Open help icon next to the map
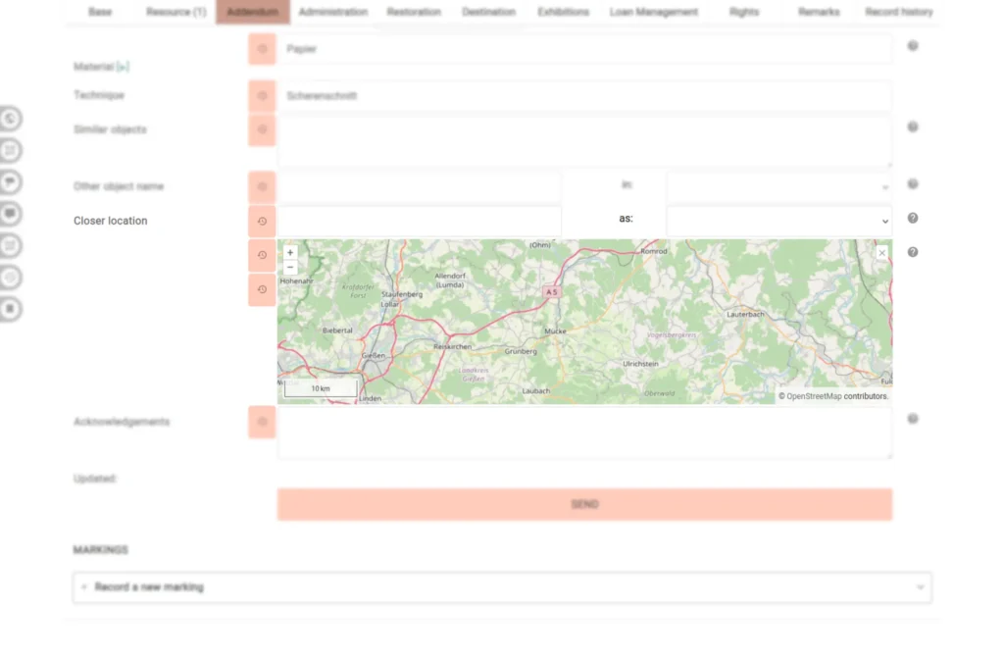1004x661 pixels. 913,252
